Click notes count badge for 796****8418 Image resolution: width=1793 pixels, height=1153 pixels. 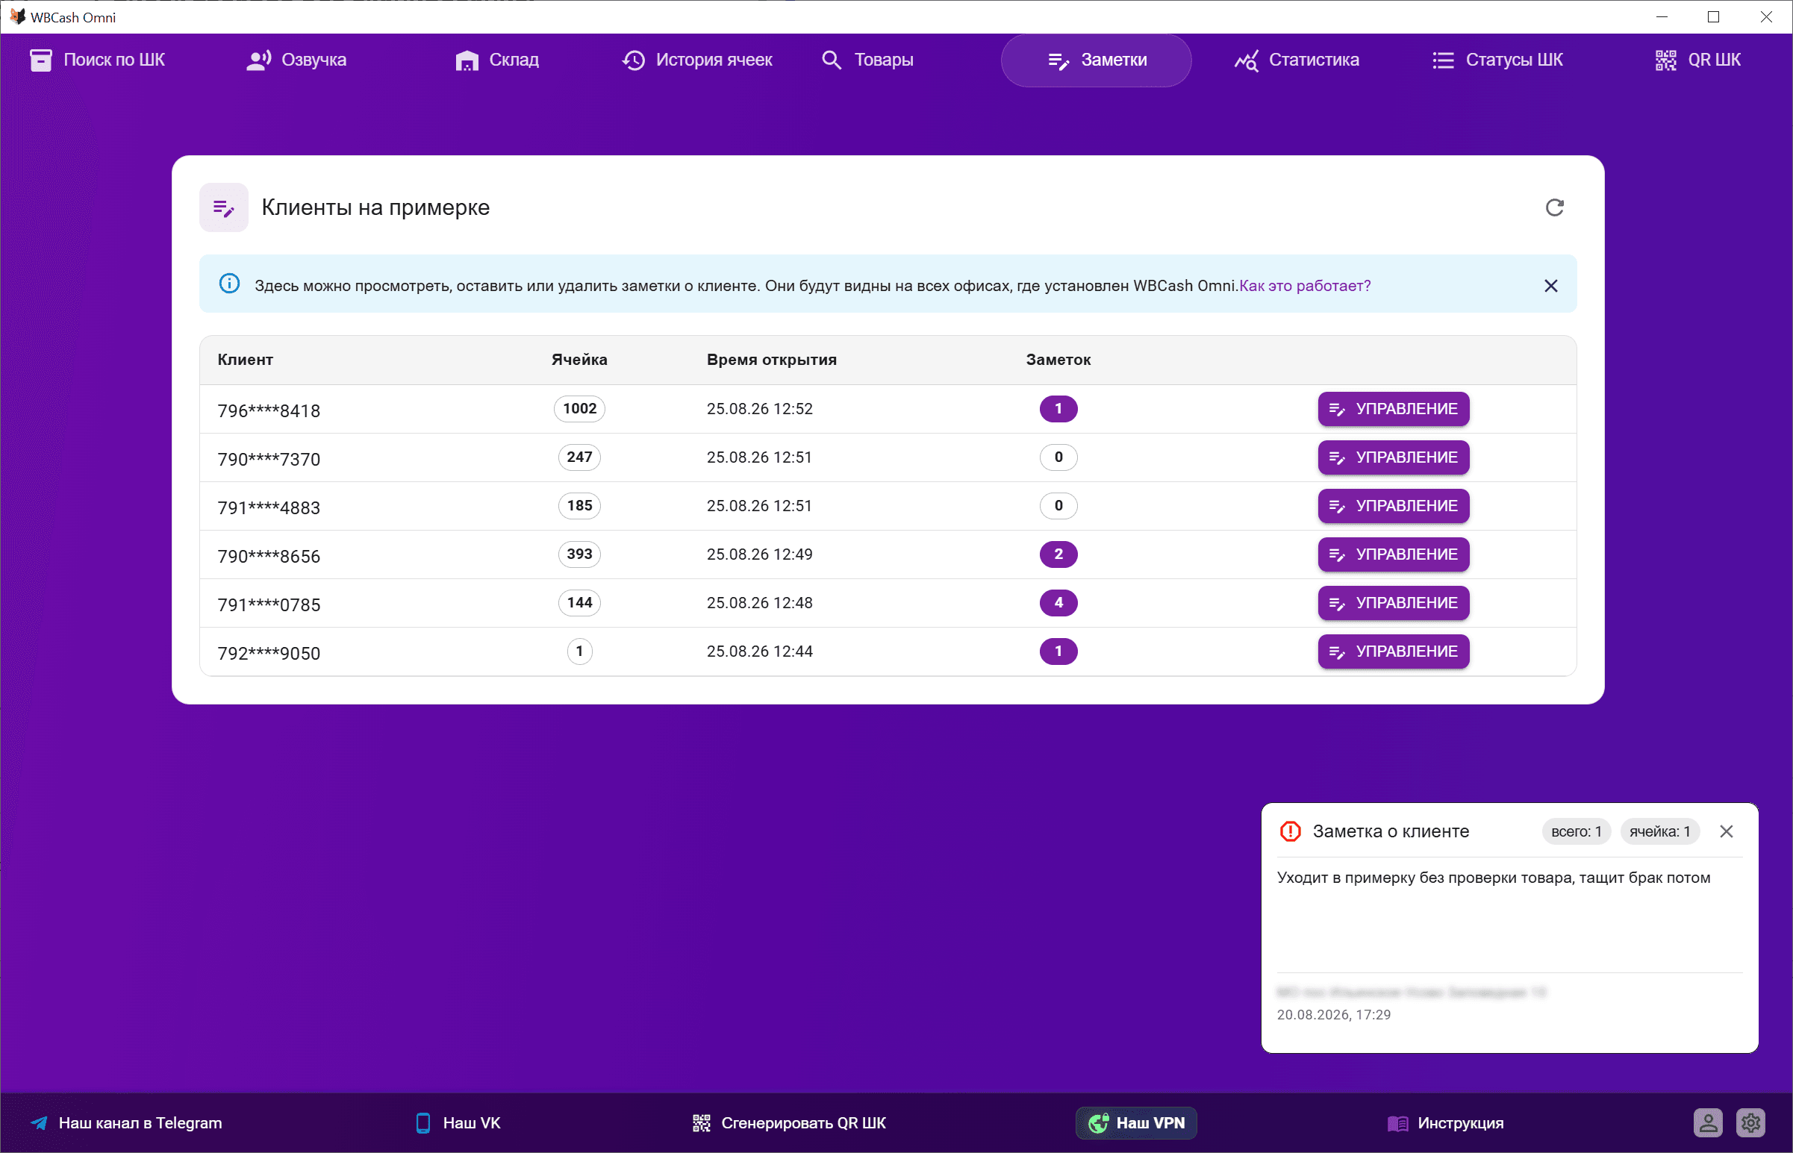1058,409
